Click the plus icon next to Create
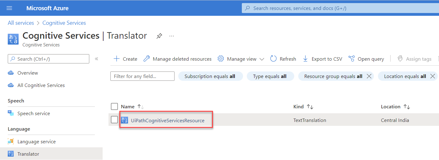 click(x=117, y=59)
